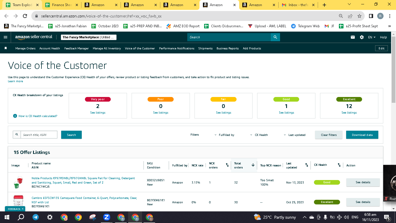Close the FEEDBACK tab with its X
The height and width of the screenshot is (223, 396).
(23, 209)
